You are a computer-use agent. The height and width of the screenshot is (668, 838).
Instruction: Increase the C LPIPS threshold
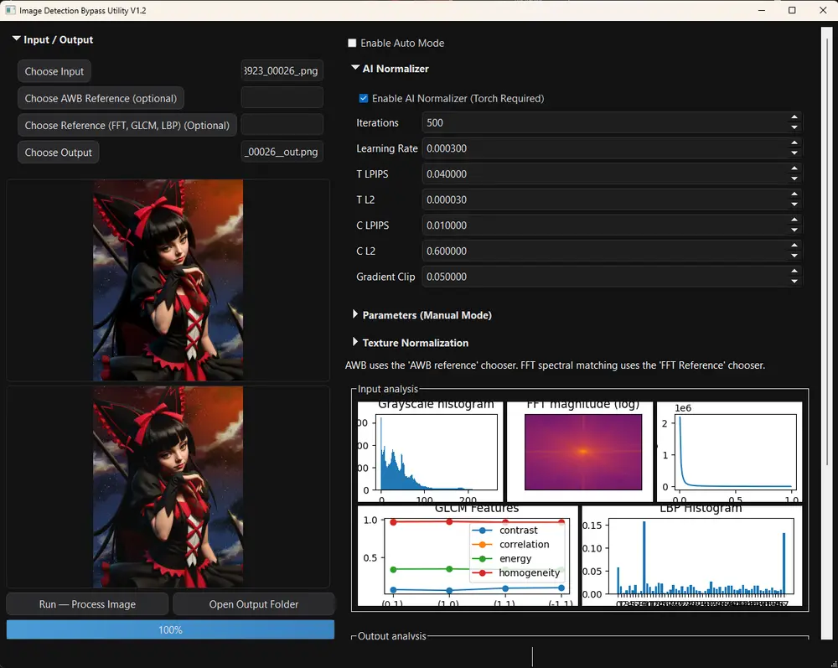click(794, 220)
